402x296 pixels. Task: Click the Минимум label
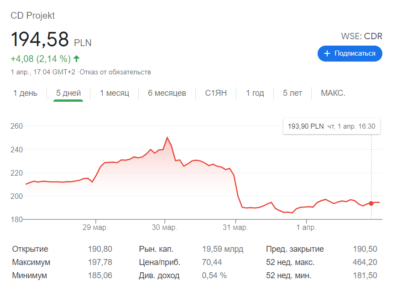point(30,275)
